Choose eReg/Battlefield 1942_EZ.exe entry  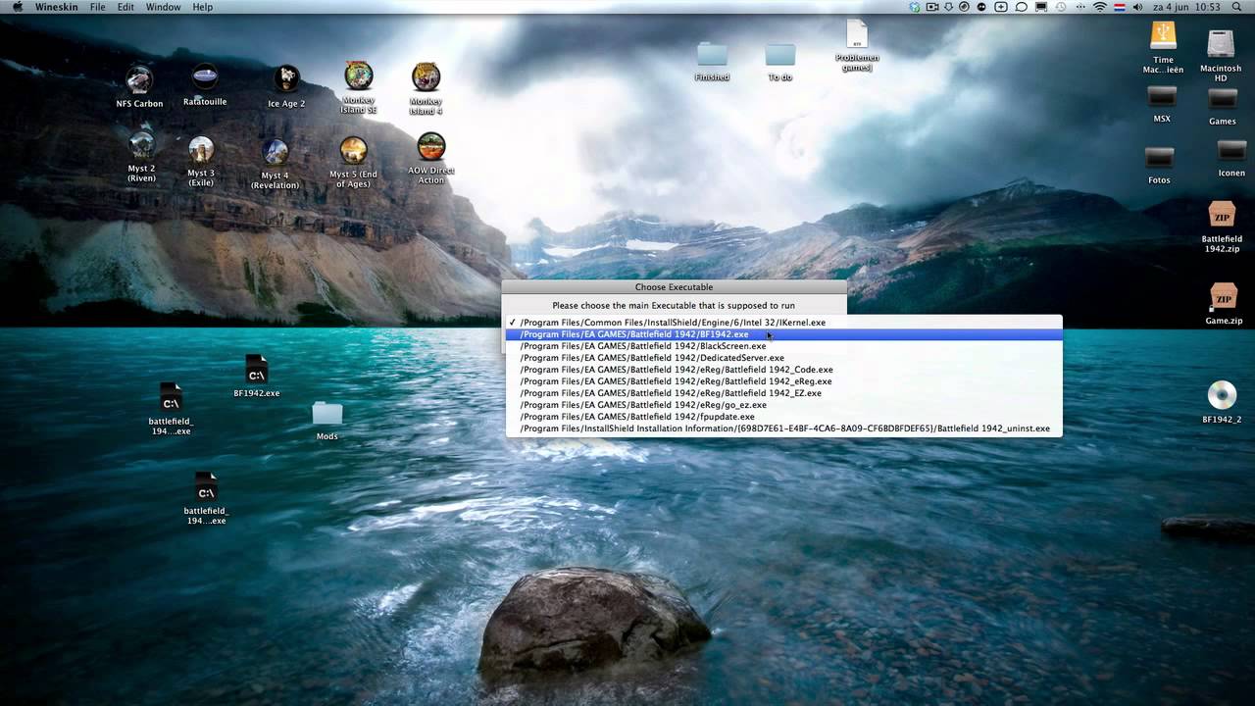pos(783,393)
